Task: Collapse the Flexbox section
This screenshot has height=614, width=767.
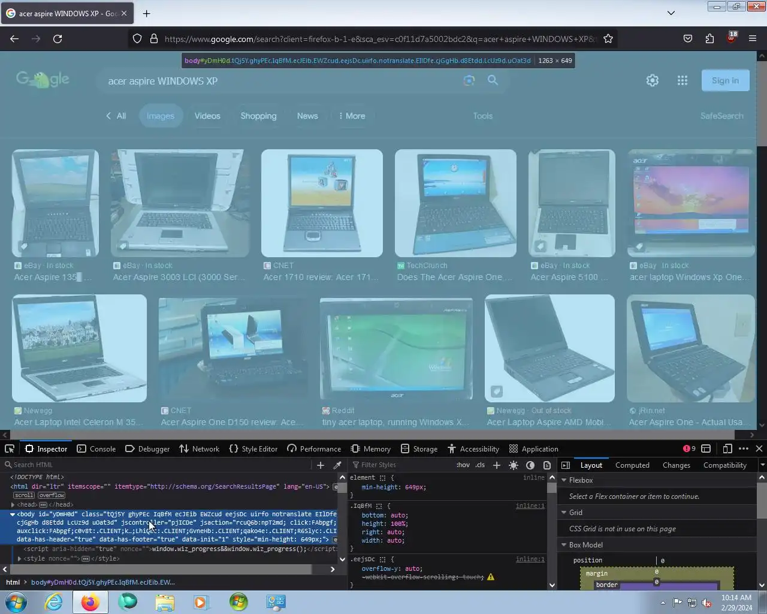Action: (x=563, y=480)
